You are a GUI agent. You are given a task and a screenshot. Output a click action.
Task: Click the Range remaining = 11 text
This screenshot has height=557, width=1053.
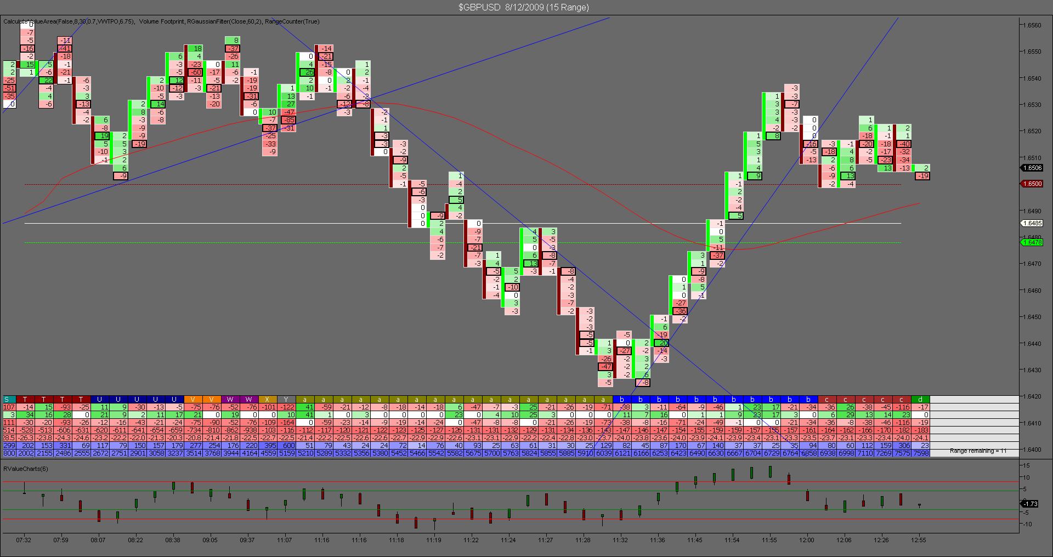click(978, 451)
